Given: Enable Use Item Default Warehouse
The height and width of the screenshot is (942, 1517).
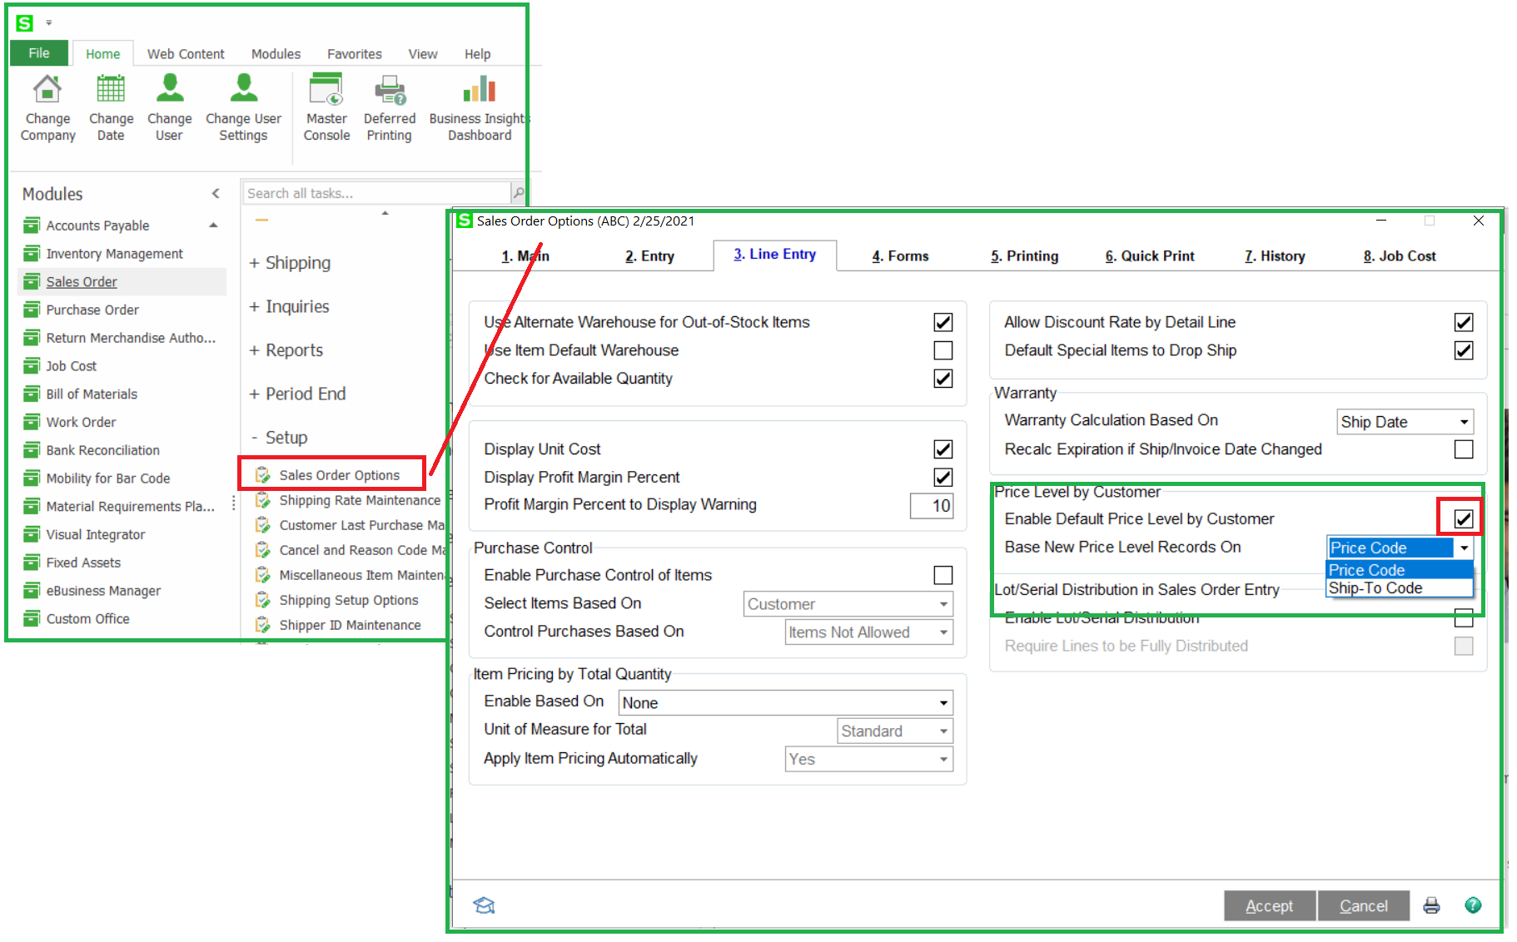Looking at the screenshot, I should (943, 350).
